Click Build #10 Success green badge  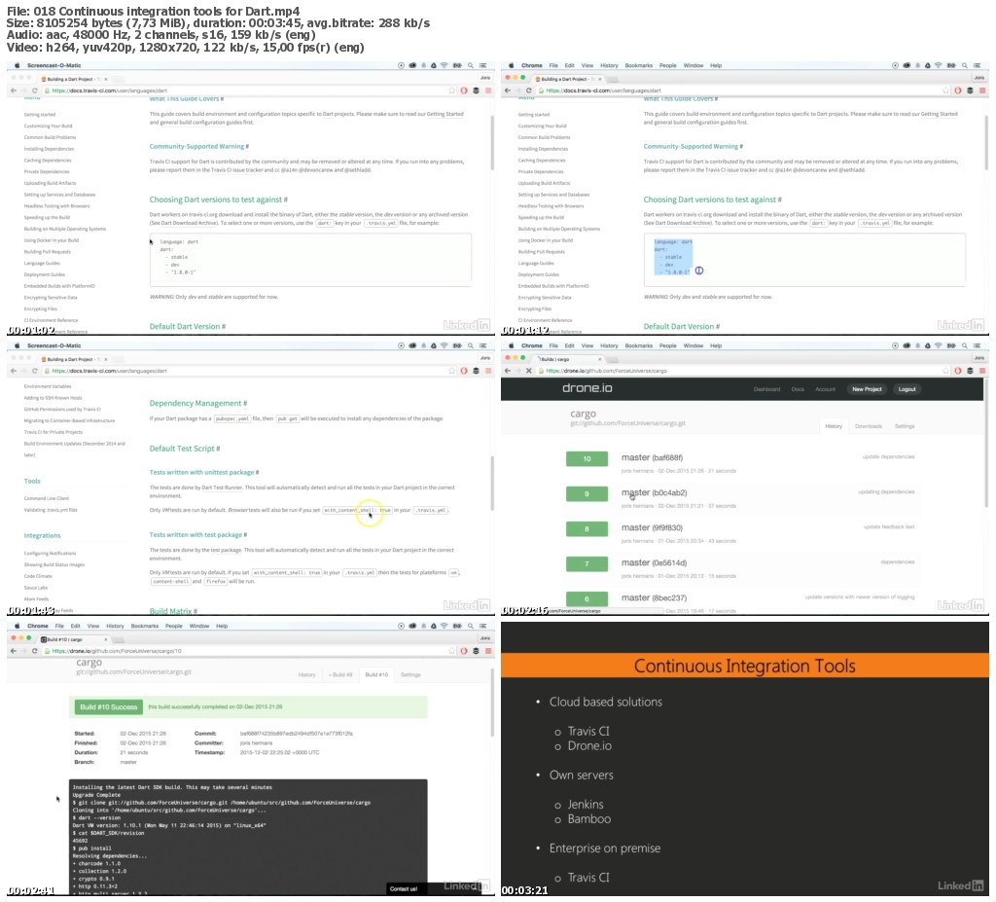pos(108,706)
